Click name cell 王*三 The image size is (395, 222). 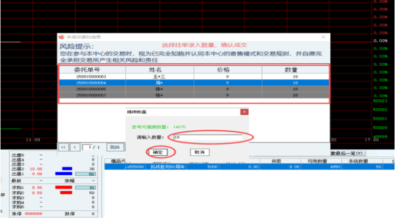(x=159, y=76)
